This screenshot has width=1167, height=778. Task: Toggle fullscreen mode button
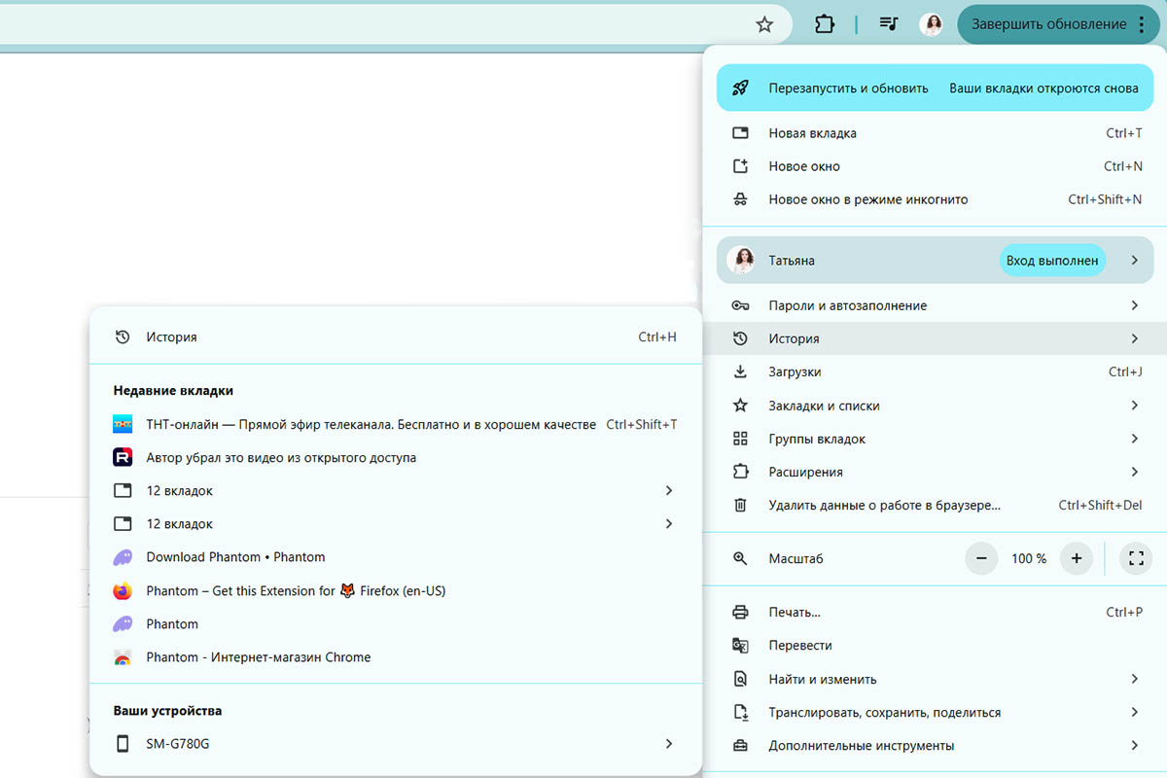click(x=1135, y=558)
